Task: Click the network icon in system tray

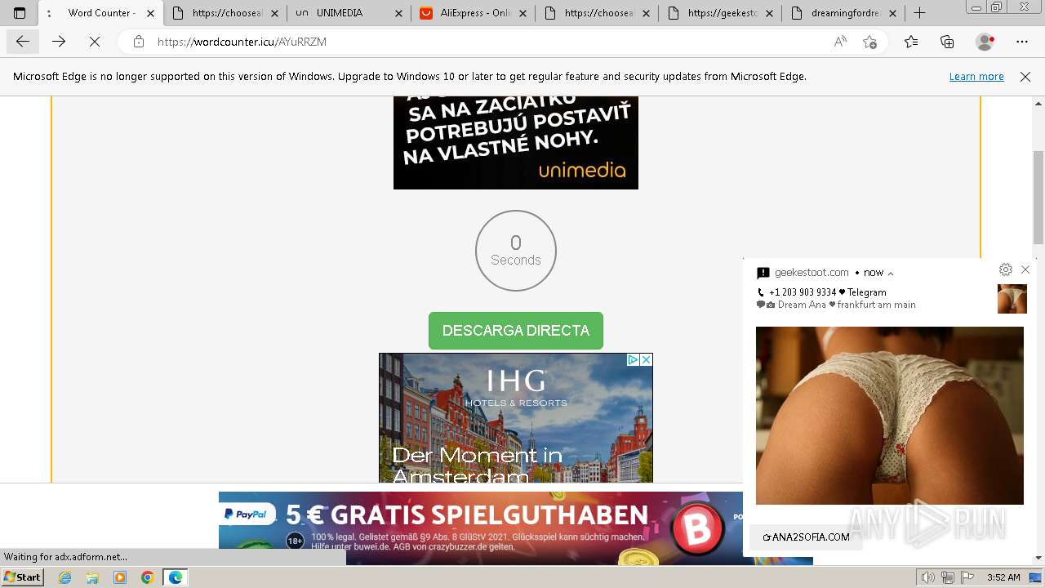Action: (x=948, y=577)
